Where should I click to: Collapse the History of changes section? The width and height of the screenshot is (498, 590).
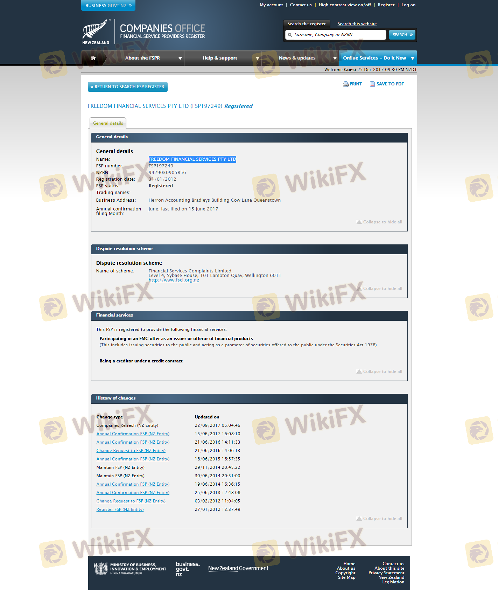379,519
